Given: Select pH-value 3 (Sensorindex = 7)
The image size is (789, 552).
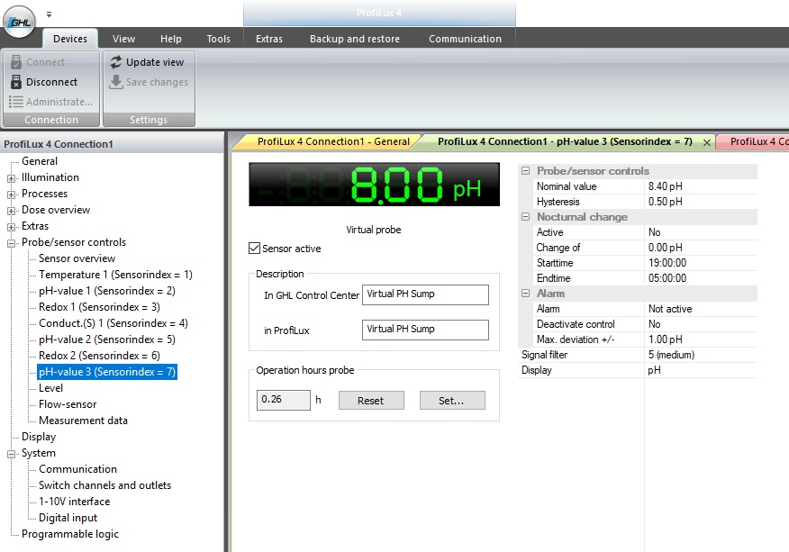Looking at the screenshot, I should 107,371.
